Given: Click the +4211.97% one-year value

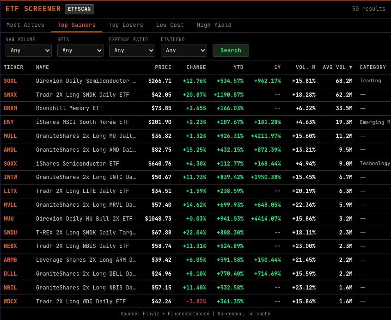Looking at the screenshot, I should 266,136.
